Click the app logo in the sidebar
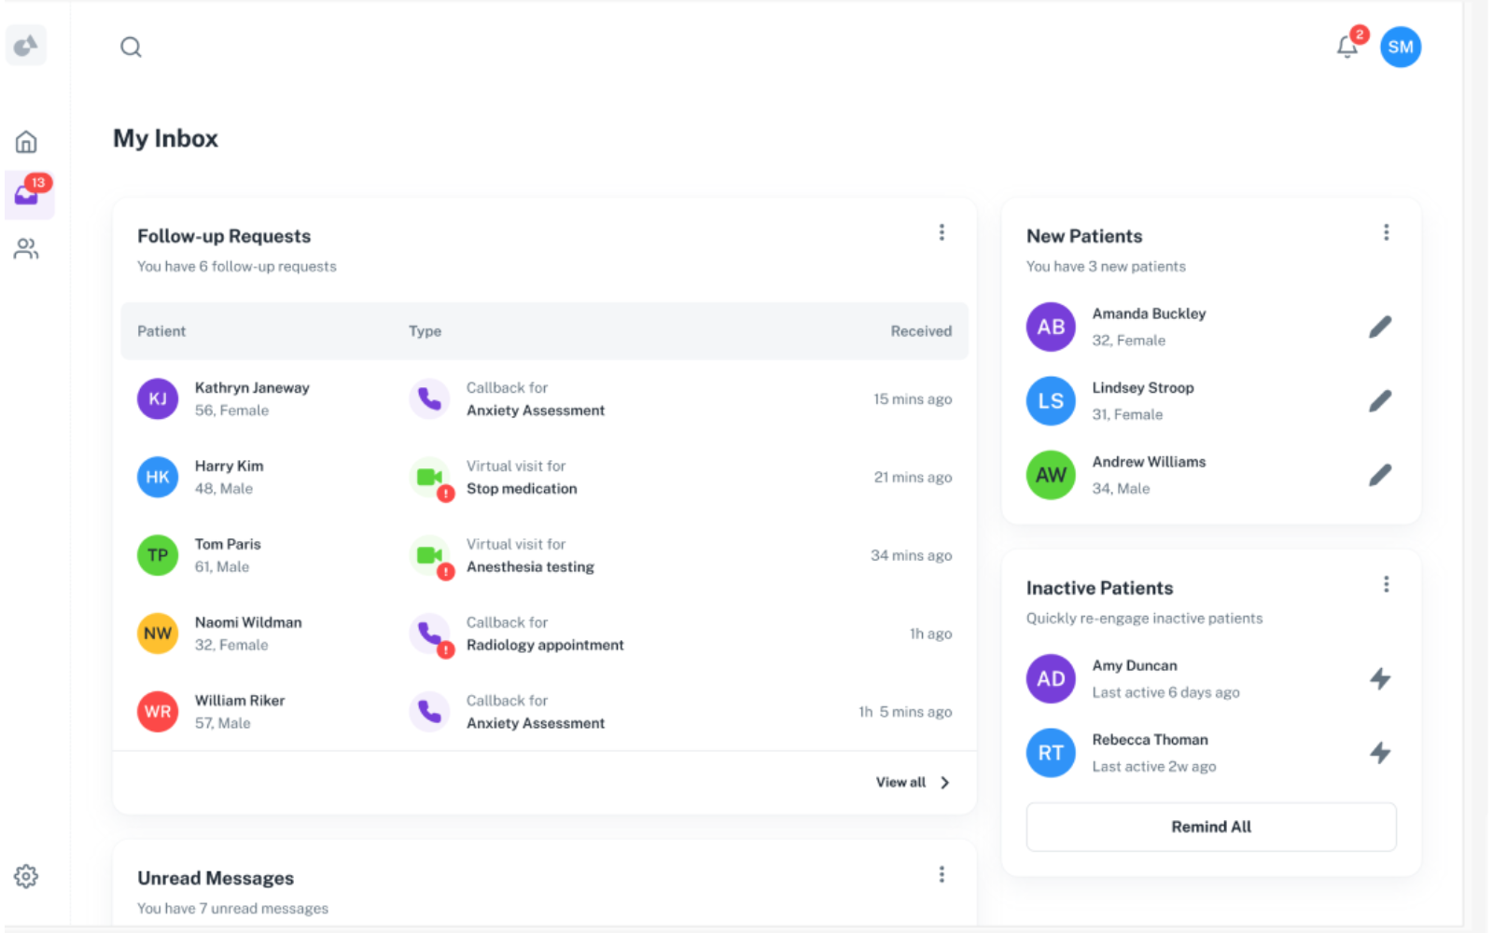 coord(26,45)
